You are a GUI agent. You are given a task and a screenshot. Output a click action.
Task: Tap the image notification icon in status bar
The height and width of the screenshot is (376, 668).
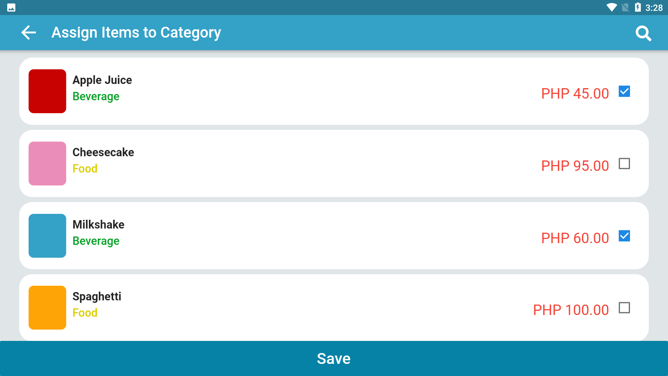[x=11, y=8]
